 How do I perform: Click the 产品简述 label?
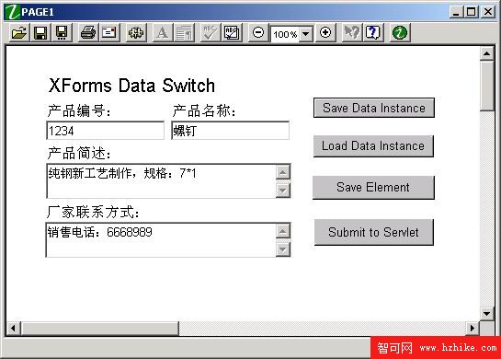tap(79, 153)
